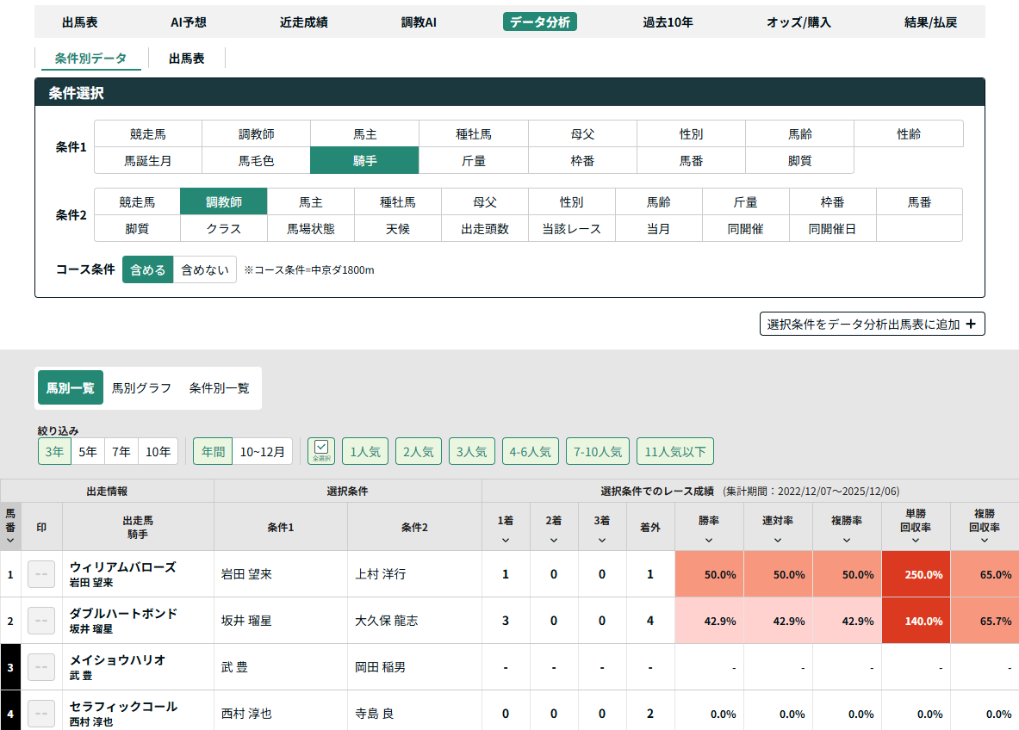Image resolution: width=1019 pixels, height=730 pixels.
Task: Sort by 単勝回収率 column arrow
Action: tap(915, 541)
